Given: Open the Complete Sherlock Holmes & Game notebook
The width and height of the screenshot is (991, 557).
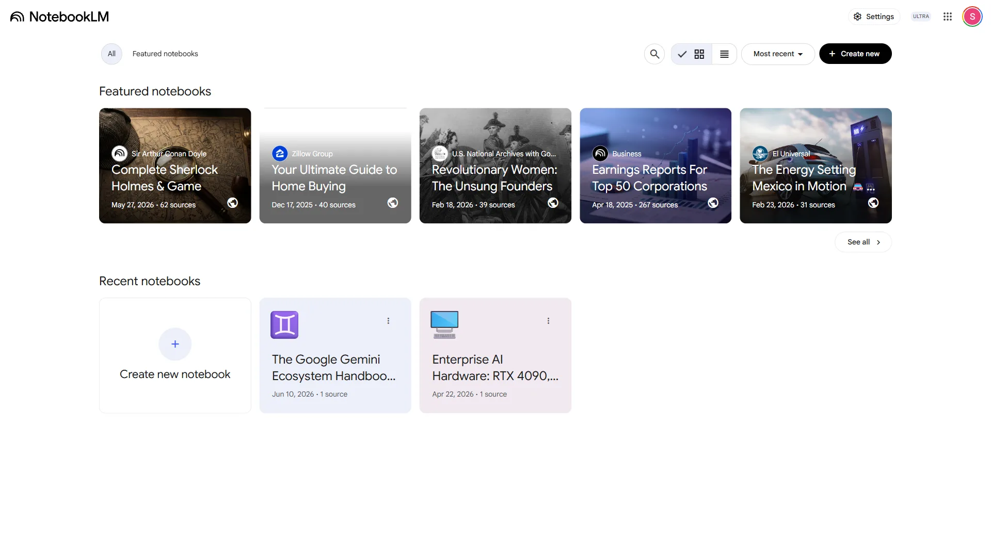Looking at the screenshot, I should coord(175,166).
